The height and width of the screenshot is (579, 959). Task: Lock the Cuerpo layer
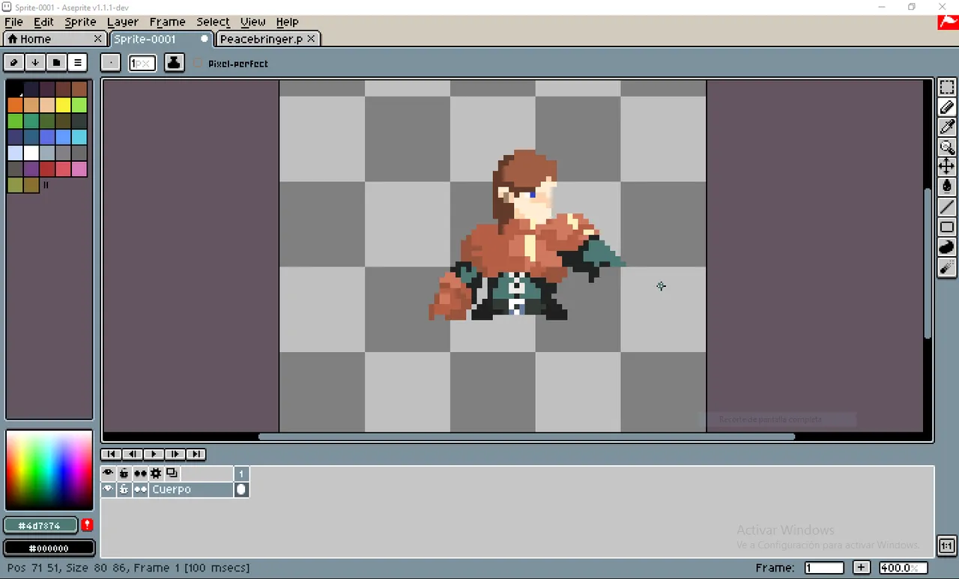124,489
